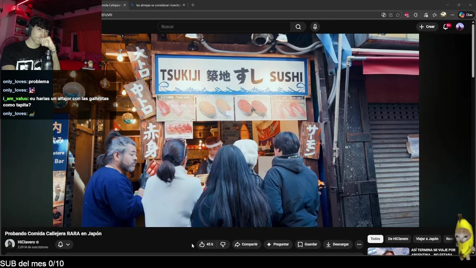Open the new browser tab plus button
476x268 pixels.
pyautogui.click(x=193, y=5)
